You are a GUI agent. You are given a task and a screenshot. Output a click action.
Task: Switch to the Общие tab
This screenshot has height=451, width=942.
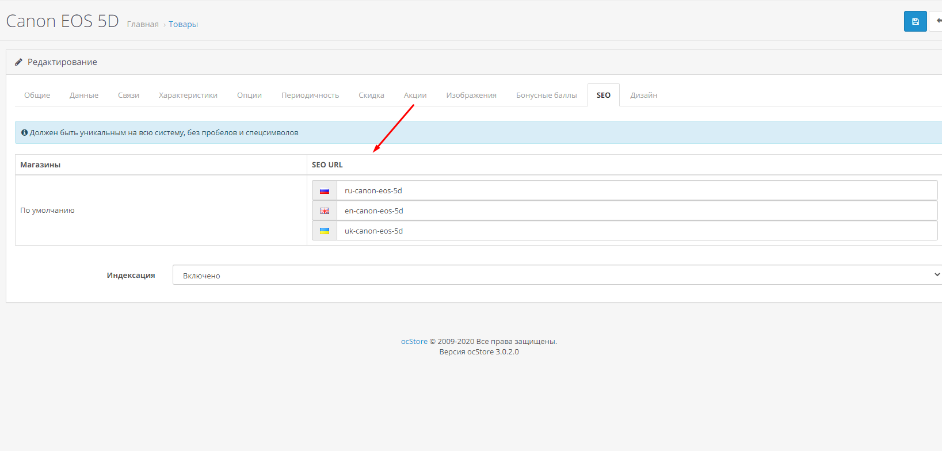coord(37,95)
